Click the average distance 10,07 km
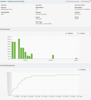Viewport: 91px width, 100px height. pos(77,14)
